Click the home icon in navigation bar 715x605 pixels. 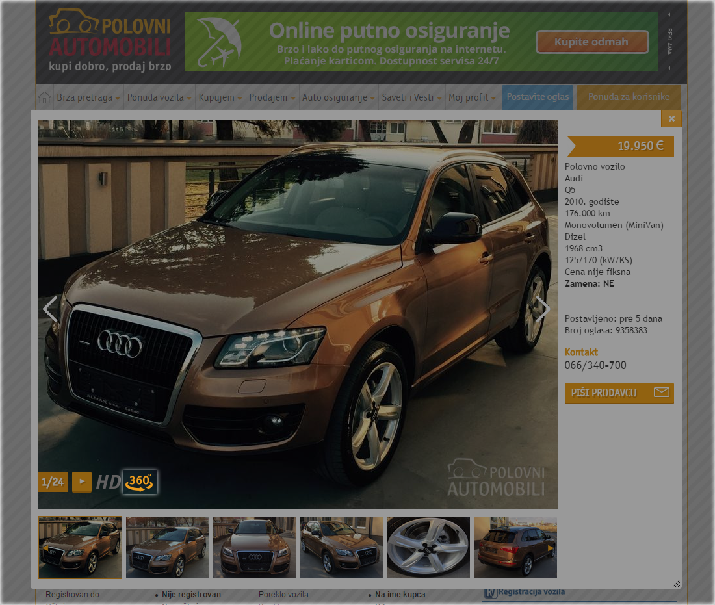[44, 97]
